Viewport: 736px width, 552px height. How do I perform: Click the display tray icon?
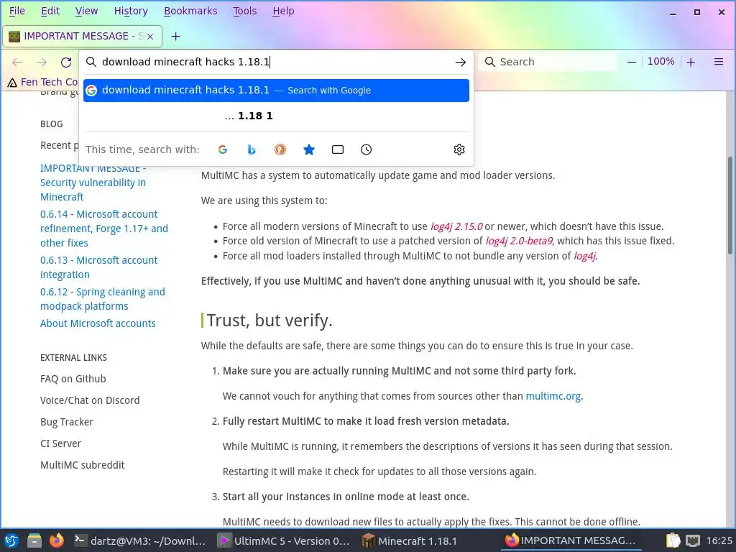click(693, 540)
